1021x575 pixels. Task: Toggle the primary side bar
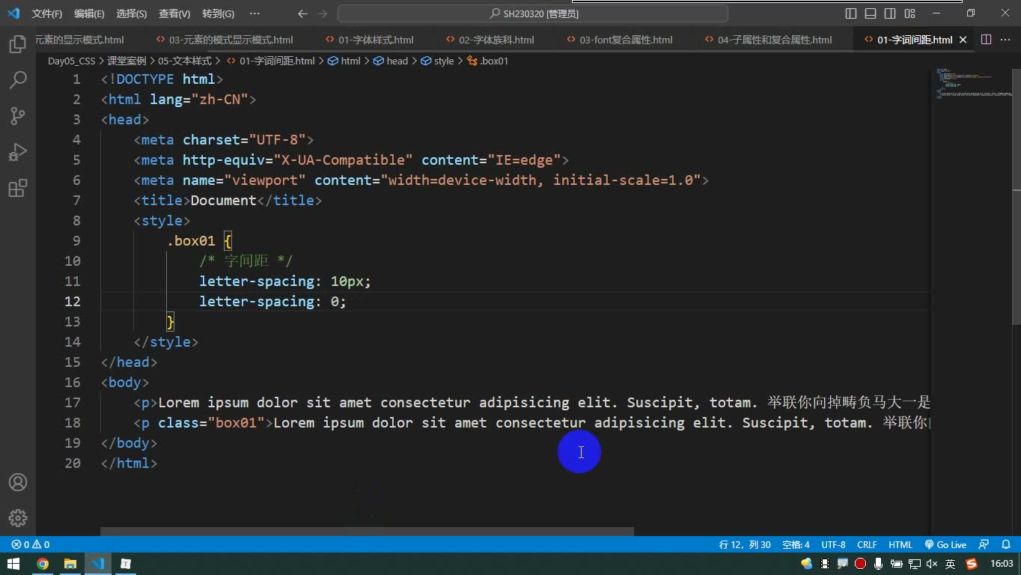(851, 13)
